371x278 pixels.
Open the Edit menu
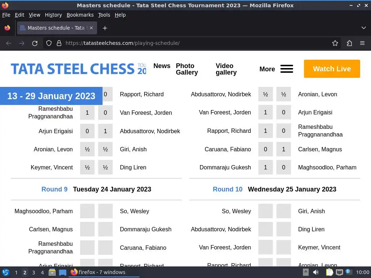coord(20,15)
